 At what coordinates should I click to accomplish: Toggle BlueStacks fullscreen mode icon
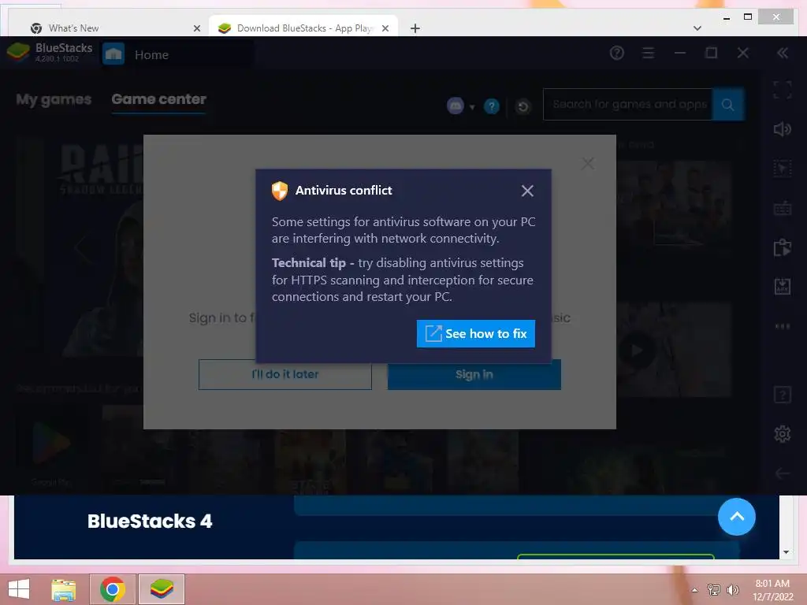pos(783,90)
